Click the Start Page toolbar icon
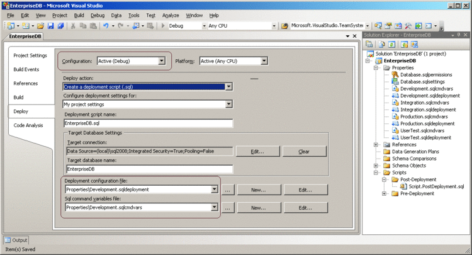Viewport: 472px width, 255px height. 419,26
